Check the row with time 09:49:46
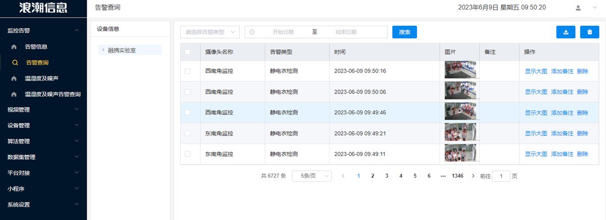Screen dimensions: 606x220 click(x=188, y=112)
